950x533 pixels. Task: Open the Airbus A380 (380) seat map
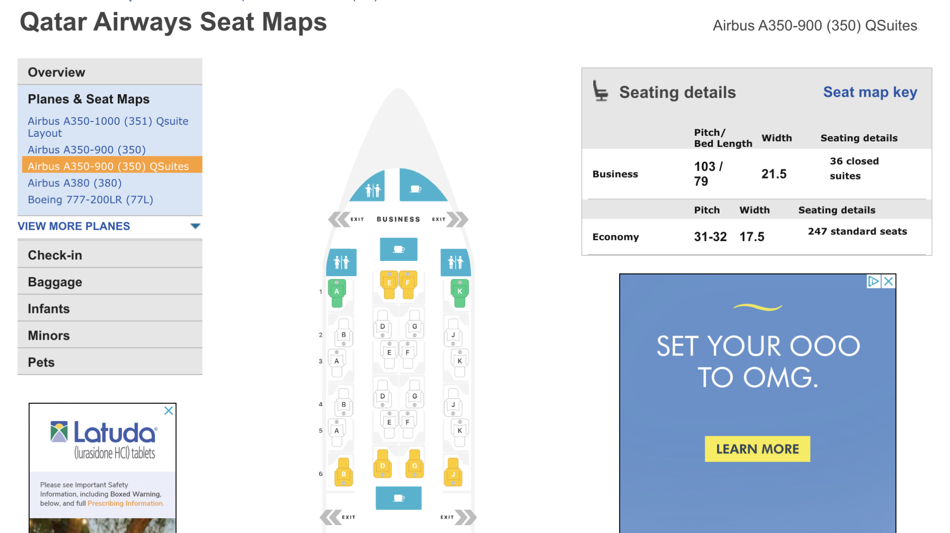(x=75, y=183)
